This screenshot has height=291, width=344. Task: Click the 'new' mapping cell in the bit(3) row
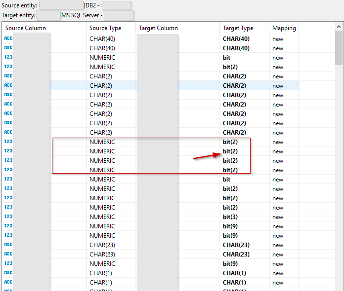coord(278,217)
